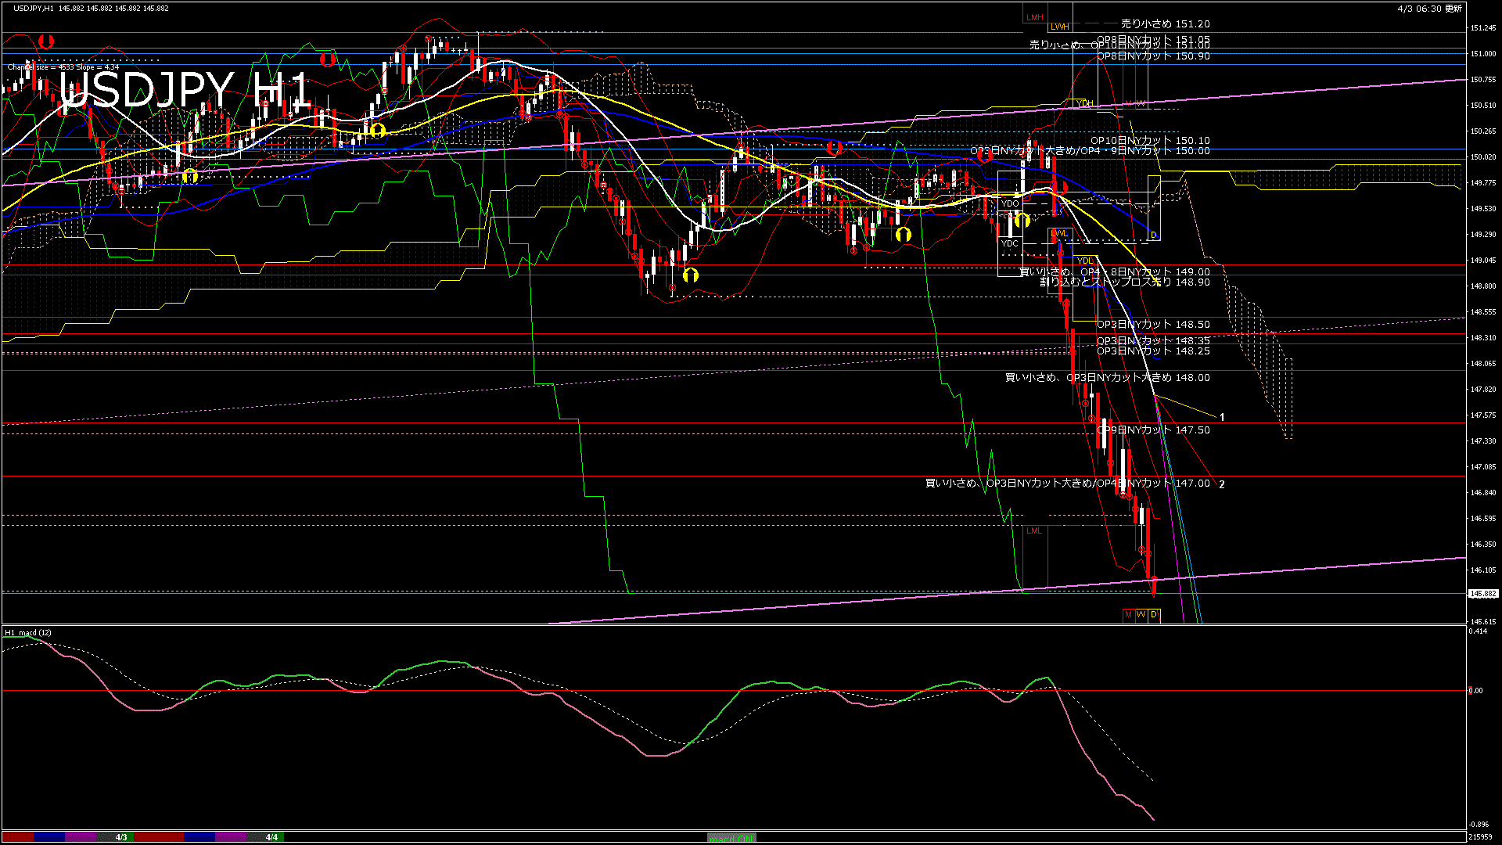Image resolution: width=1502 pixels, height=845 pixels.
Task: Click the 4/4 date segment in session bar
Action: [x=271, y=837]
